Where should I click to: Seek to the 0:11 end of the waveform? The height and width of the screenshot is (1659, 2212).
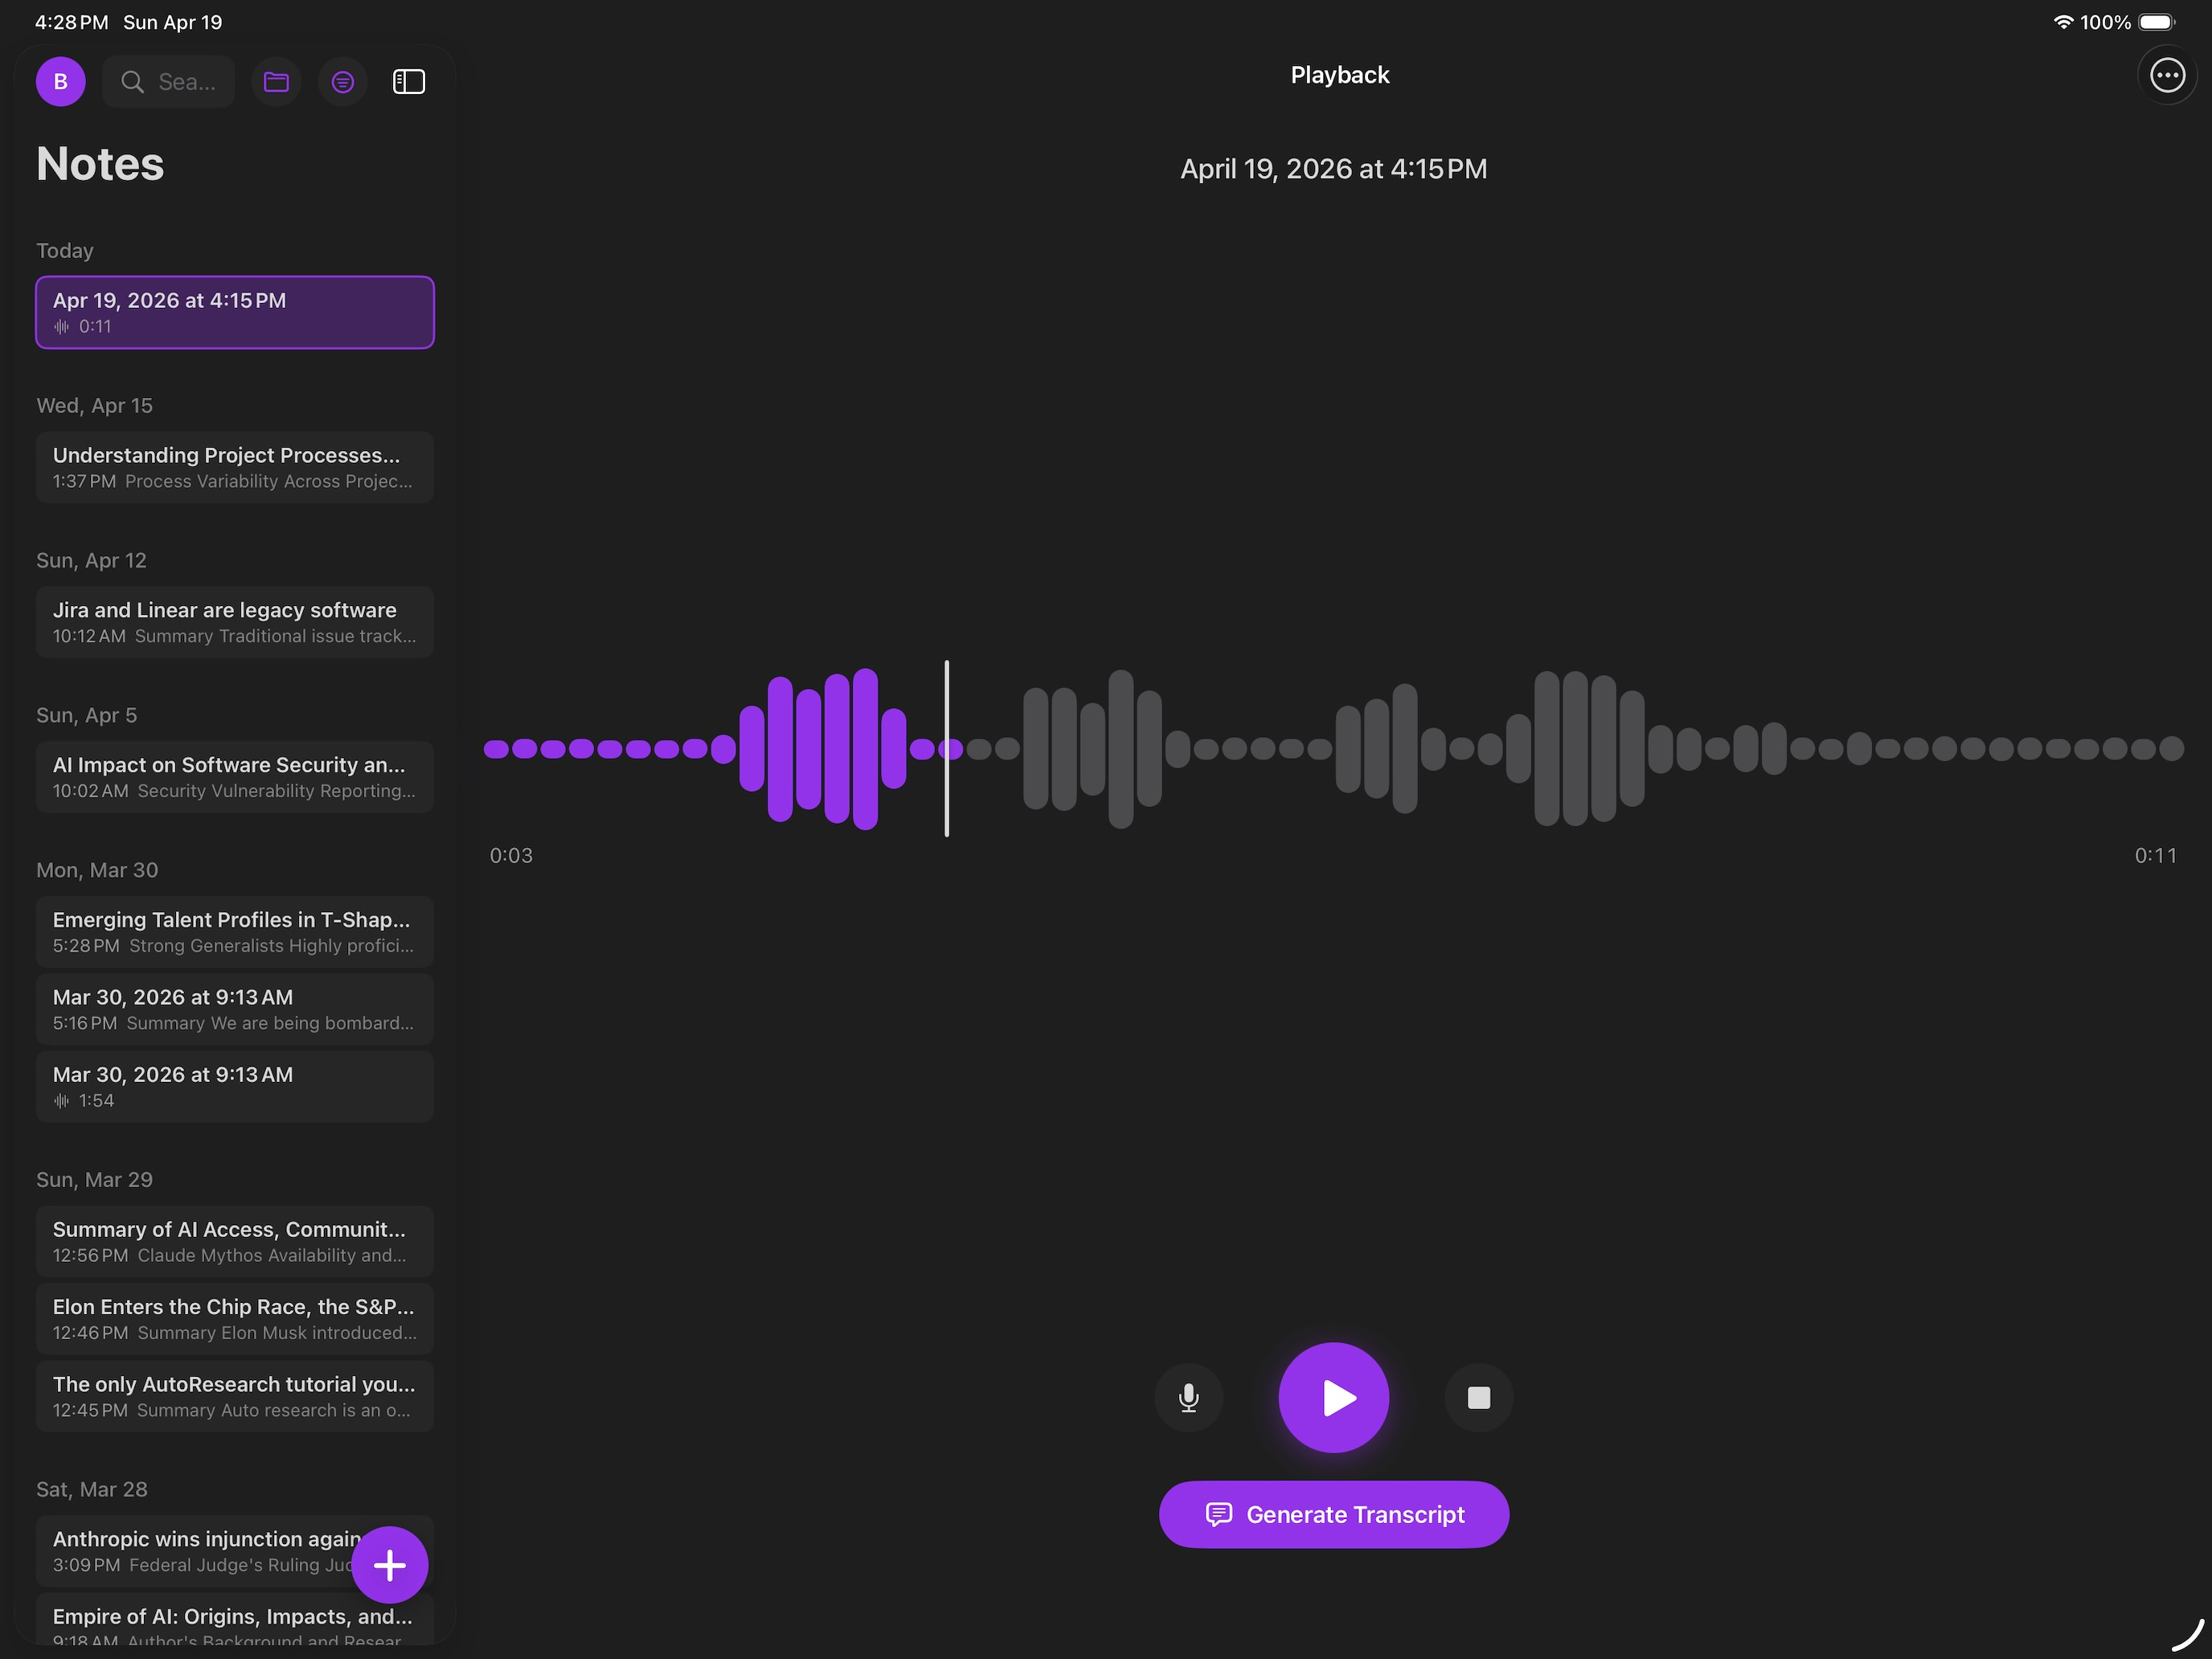(x=2171, y=748)
